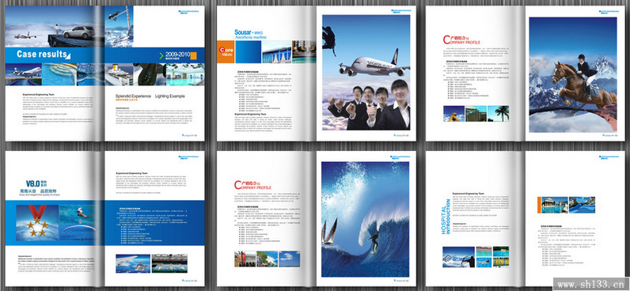Viewport: 630px width, 291px height.
Task: Click the orange 'Core Values' square
Action: tap(226, 51)
